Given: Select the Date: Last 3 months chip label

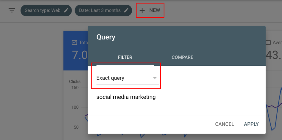Looking at the screenshot, I should [x=100, y=10].
